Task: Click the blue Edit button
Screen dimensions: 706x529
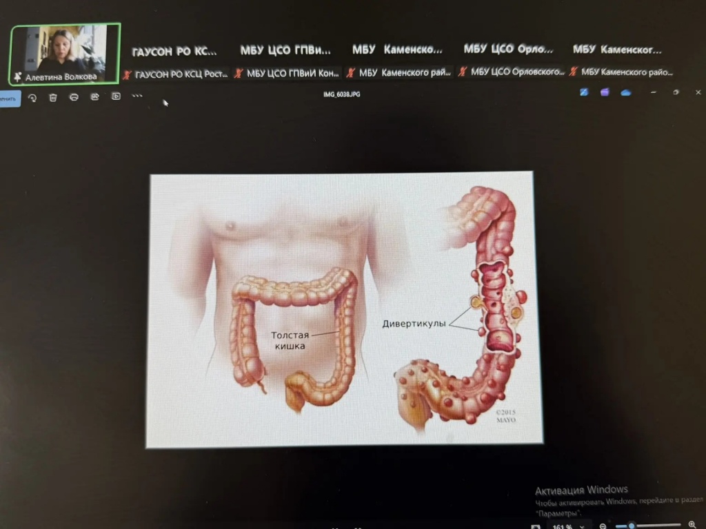Action: click(8, 98)
